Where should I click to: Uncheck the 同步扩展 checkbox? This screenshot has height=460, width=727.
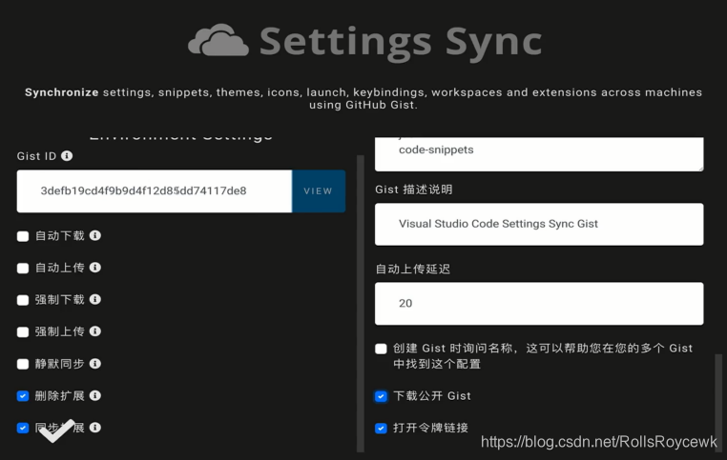click(23, 428)
